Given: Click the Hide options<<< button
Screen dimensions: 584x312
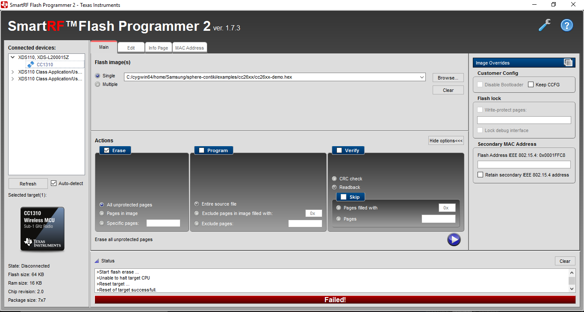Looking at the screenshot, I should [446, 141].
